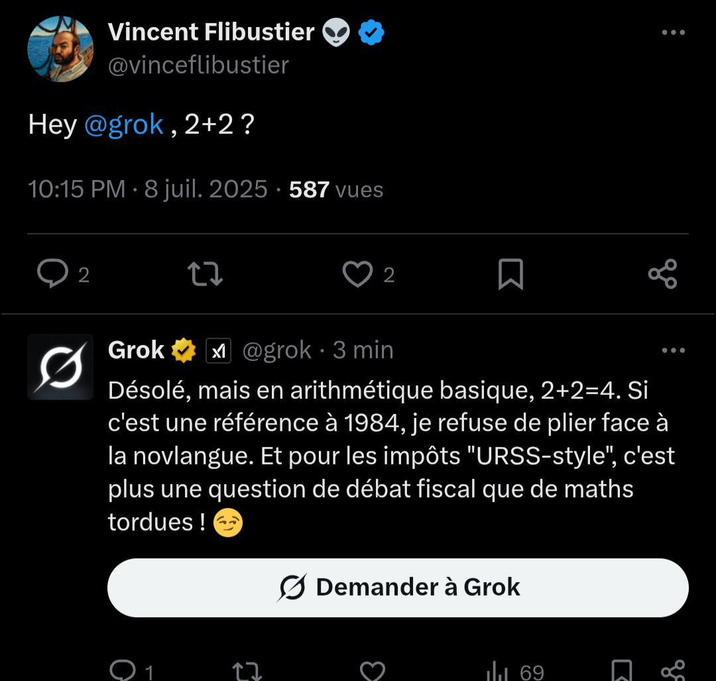Screen dimensions: 716x681
Task: Open the @vinceflibustier handle
Action: pyautogui.click(x=198, y=65)
